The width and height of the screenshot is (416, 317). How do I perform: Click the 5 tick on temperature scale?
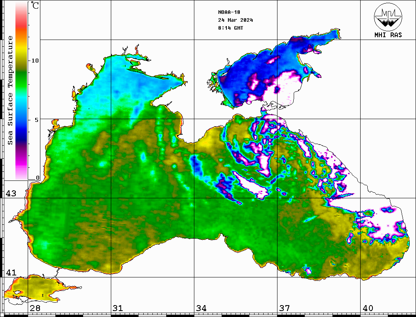pyautogui.click(x=37, y=120)
